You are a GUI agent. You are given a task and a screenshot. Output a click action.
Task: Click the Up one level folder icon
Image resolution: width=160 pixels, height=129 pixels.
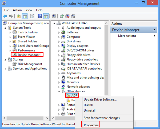coord(19,16)
